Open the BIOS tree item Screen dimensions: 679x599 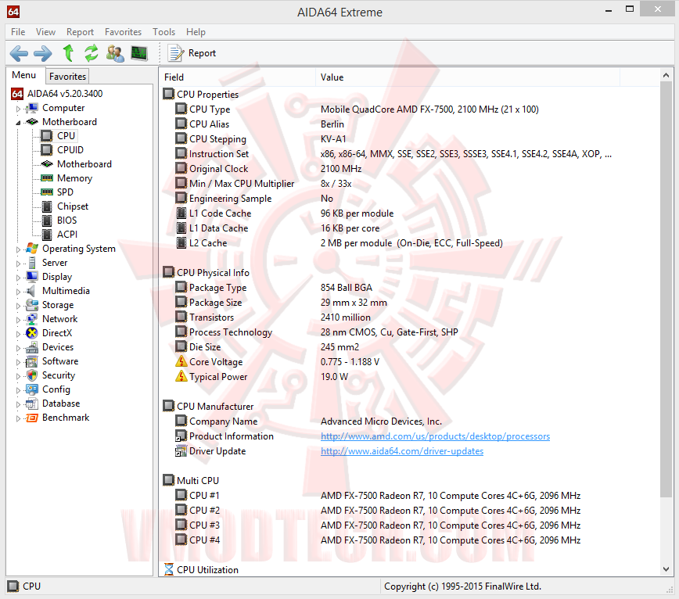click(x=66, y=221)
